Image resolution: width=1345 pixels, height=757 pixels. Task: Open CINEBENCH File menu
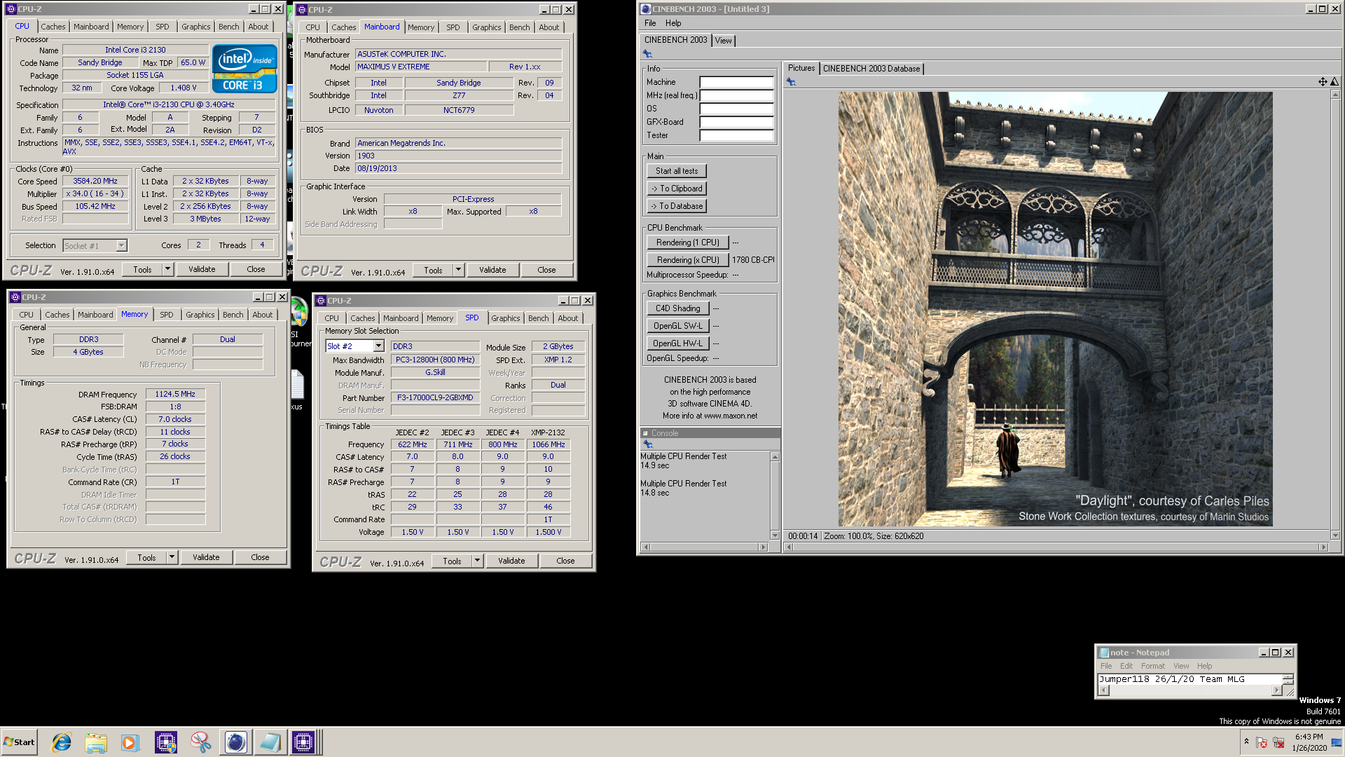[x=650, y=23]
